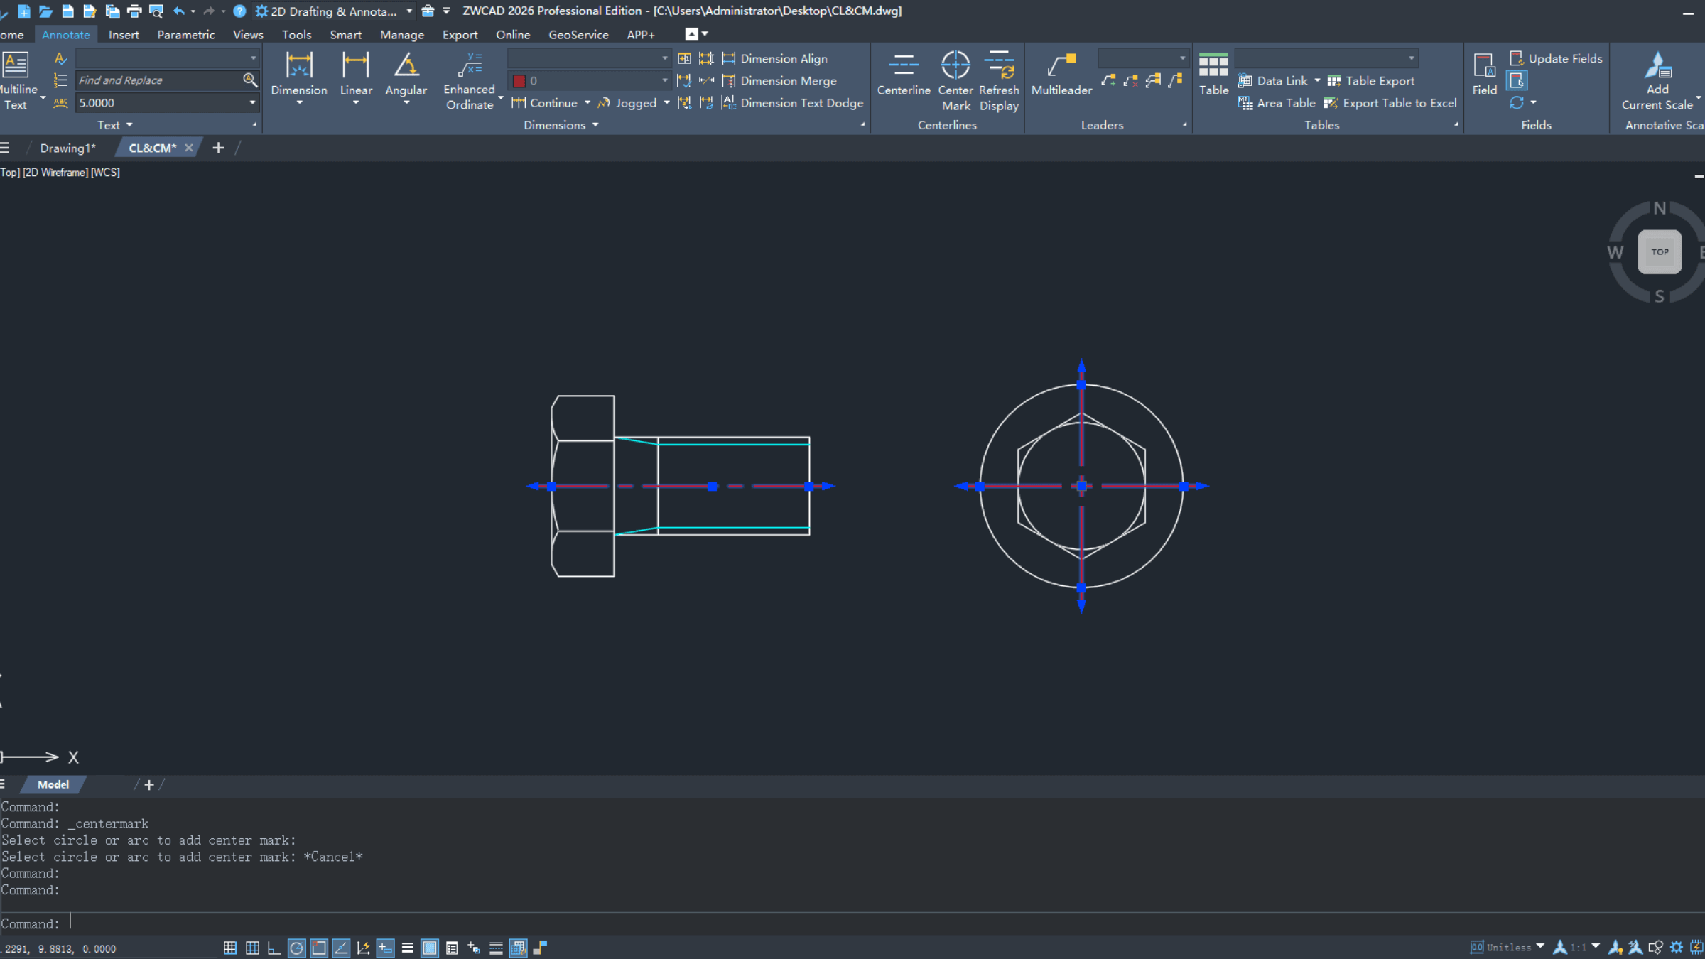Toggle ortho mode in status bar

274,948
